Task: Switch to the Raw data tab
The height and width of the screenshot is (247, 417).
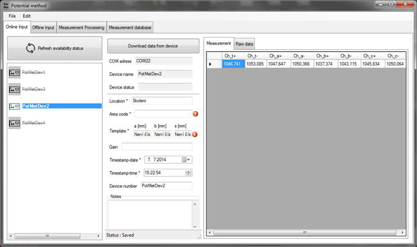Action: pyautogui.click(x=244, y=44)
